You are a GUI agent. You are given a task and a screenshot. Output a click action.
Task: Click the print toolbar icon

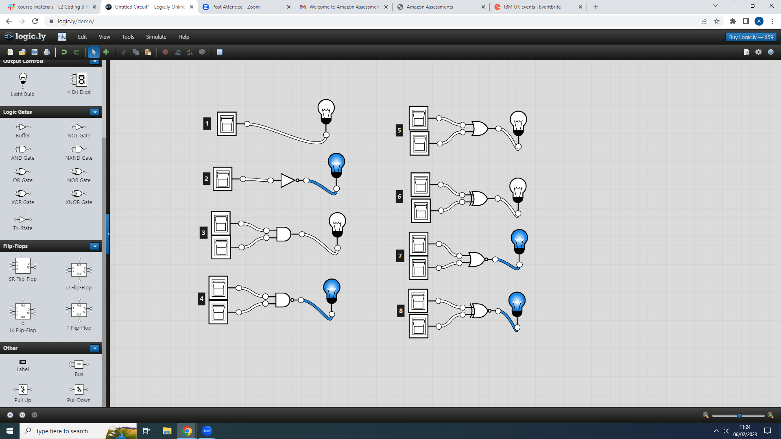click(47, 52)
